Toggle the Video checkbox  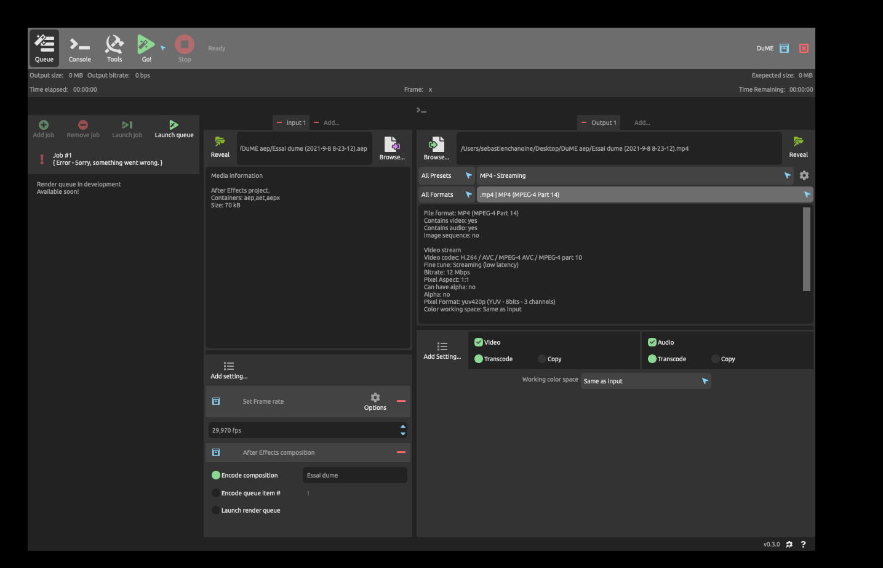pyautogui.click(x=479, y=342)
